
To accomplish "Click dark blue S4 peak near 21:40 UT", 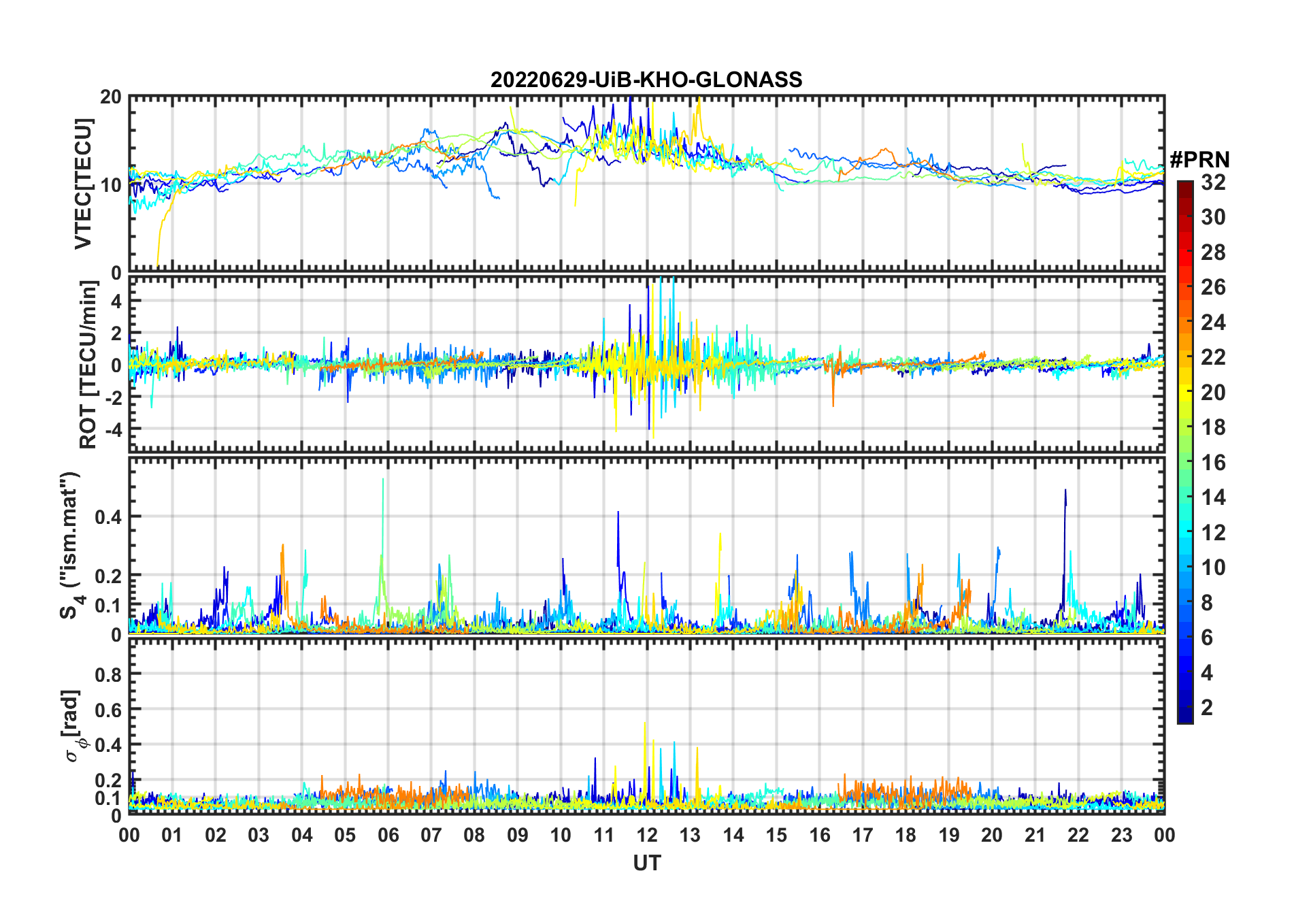I will tap(1065, 497).
